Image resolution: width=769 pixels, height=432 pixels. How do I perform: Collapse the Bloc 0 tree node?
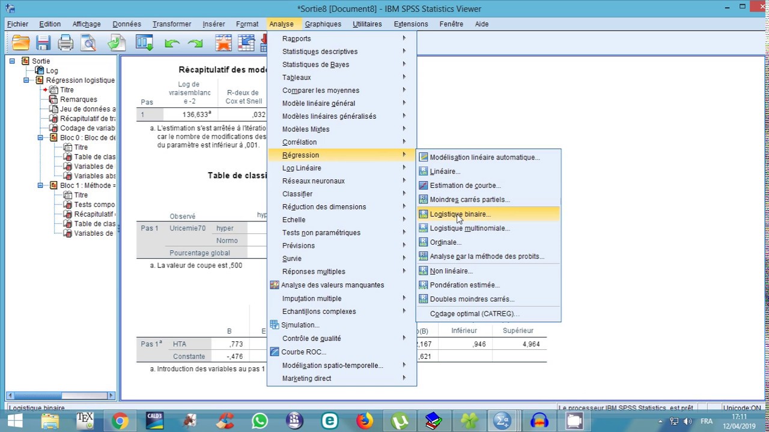pos(40,138)
